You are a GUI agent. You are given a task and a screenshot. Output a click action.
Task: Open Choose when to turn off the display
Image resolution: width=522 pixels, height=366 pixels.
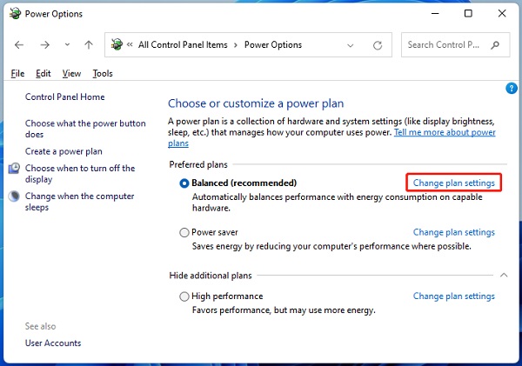[80, 174]
